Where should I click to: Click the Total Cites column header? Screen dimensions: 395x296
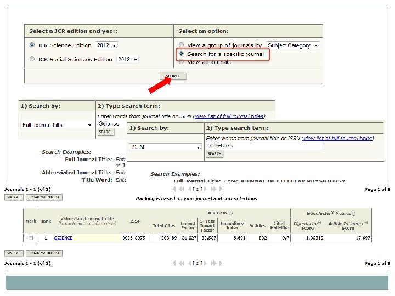(x=163, y=225)
